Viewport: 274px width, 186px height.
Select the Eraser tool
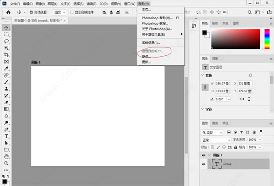pos(6,102)
